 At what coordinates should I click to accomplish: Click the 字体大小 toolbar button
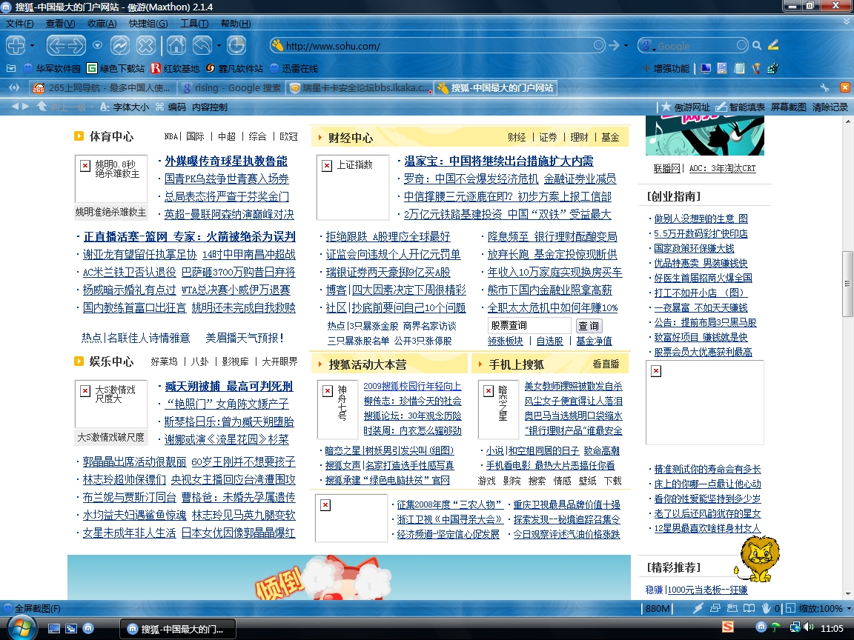125,107
